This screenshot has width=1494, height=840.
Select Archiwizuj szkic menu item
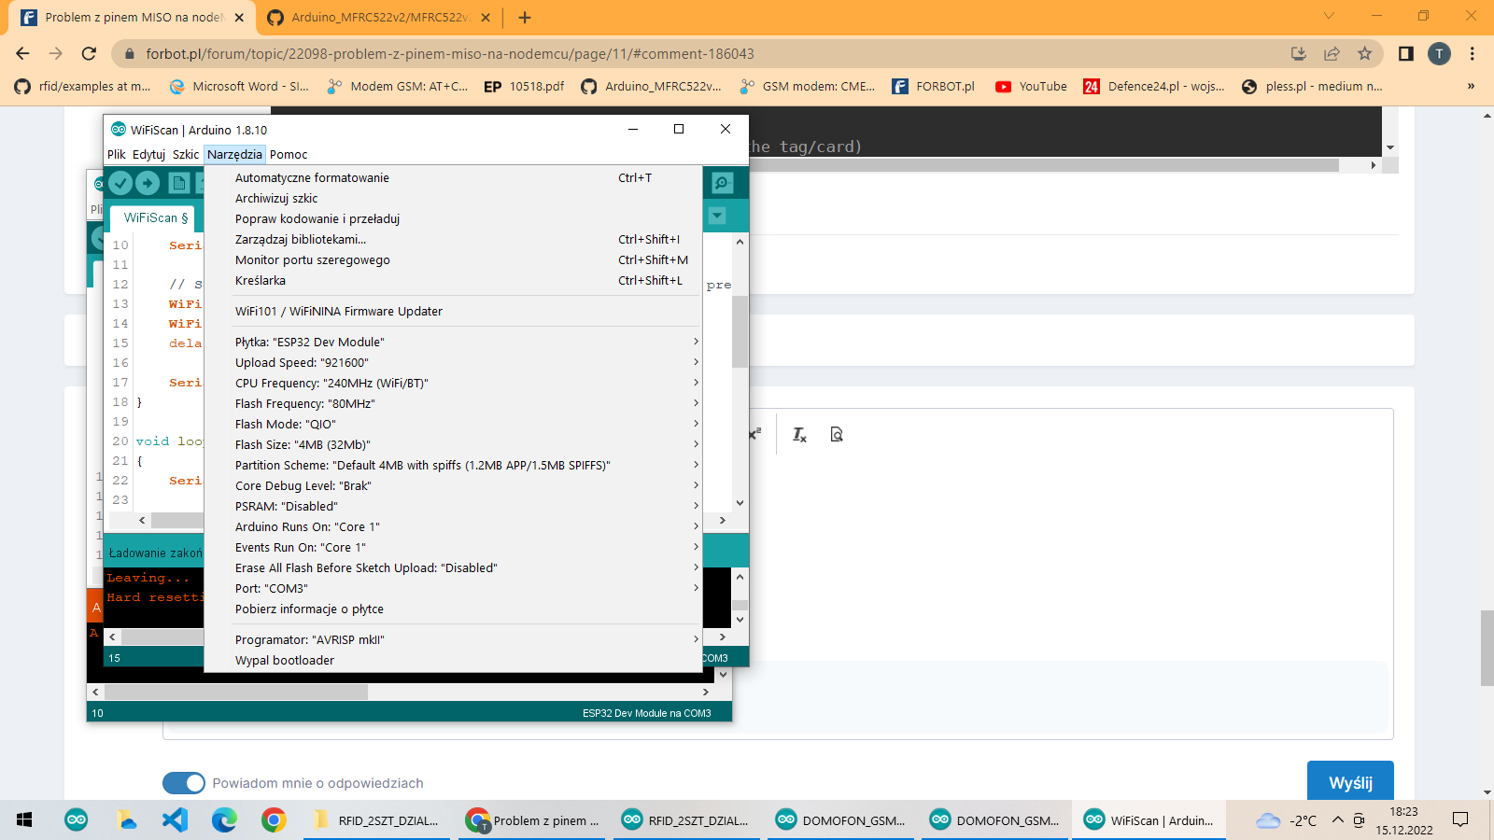tap(453, 198)
